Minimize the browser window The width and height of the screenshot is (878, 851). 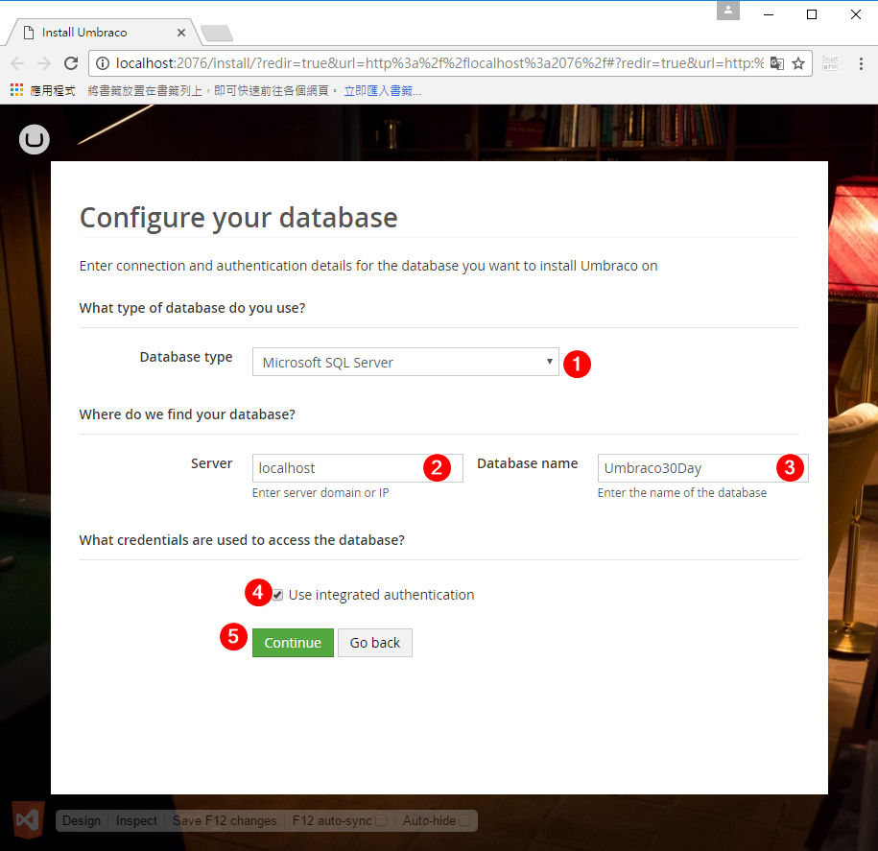(x=769, y=14)
